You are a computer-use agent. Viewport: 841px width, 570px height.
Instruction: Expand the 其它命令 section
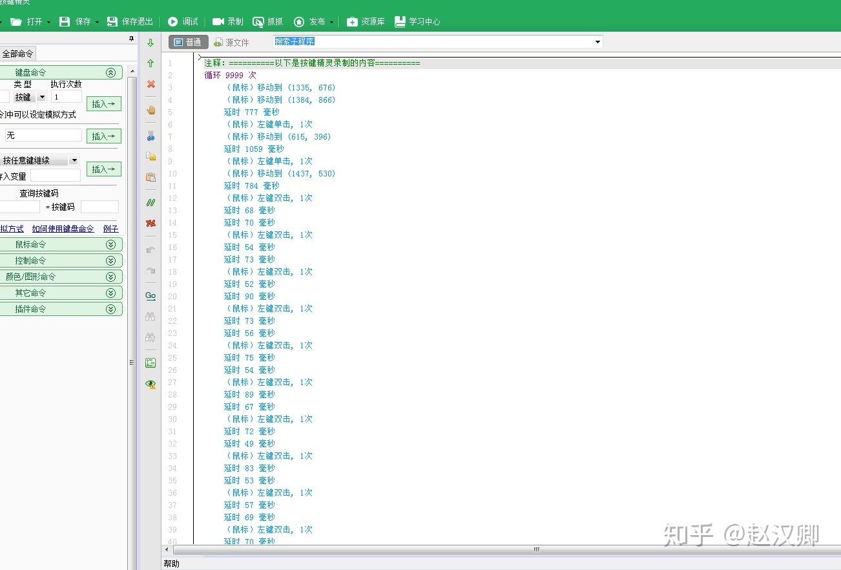(x=110, y=293)
